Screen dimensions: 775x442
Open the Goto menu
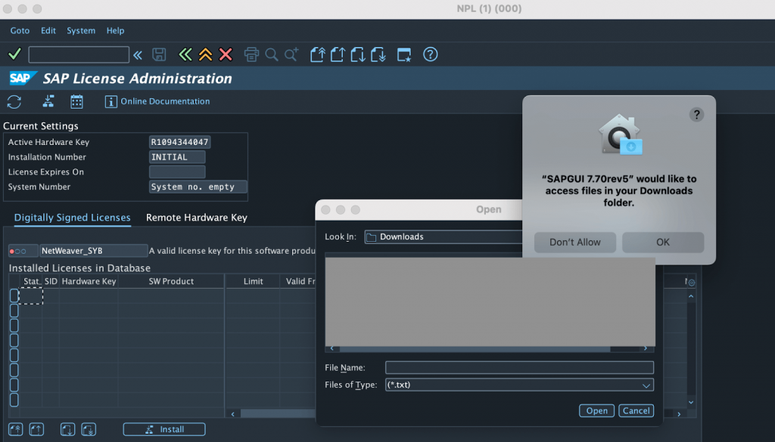coord(20,30)
